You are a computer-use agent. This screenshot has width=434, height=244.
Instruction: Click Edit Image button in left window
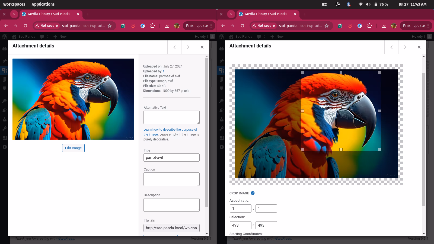point(73,148)
